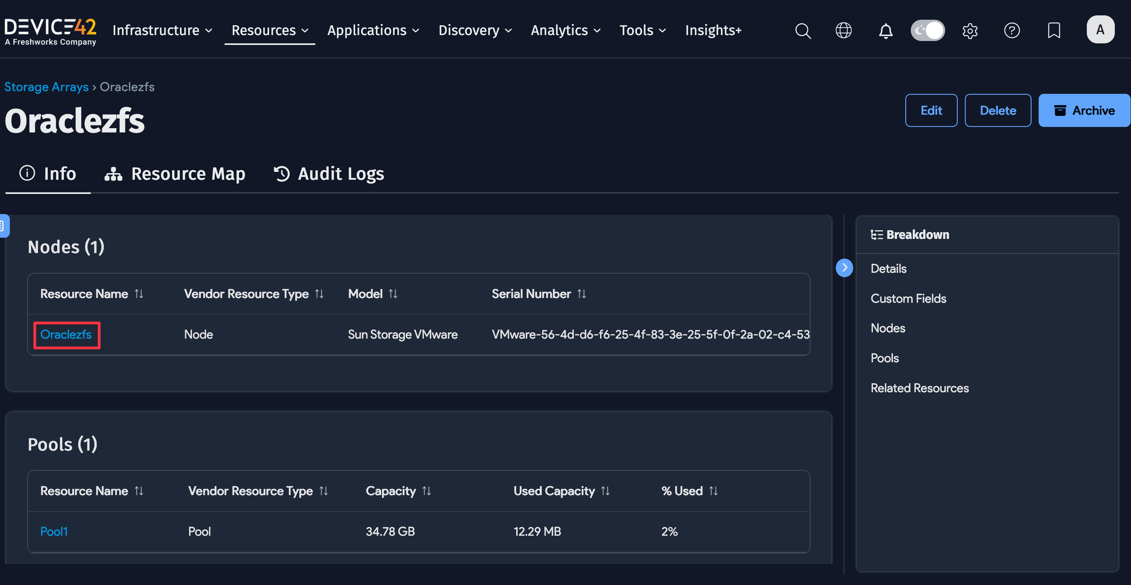
Task: Select Related Resources in Breakdown panel
Action: tap(920, 388)
